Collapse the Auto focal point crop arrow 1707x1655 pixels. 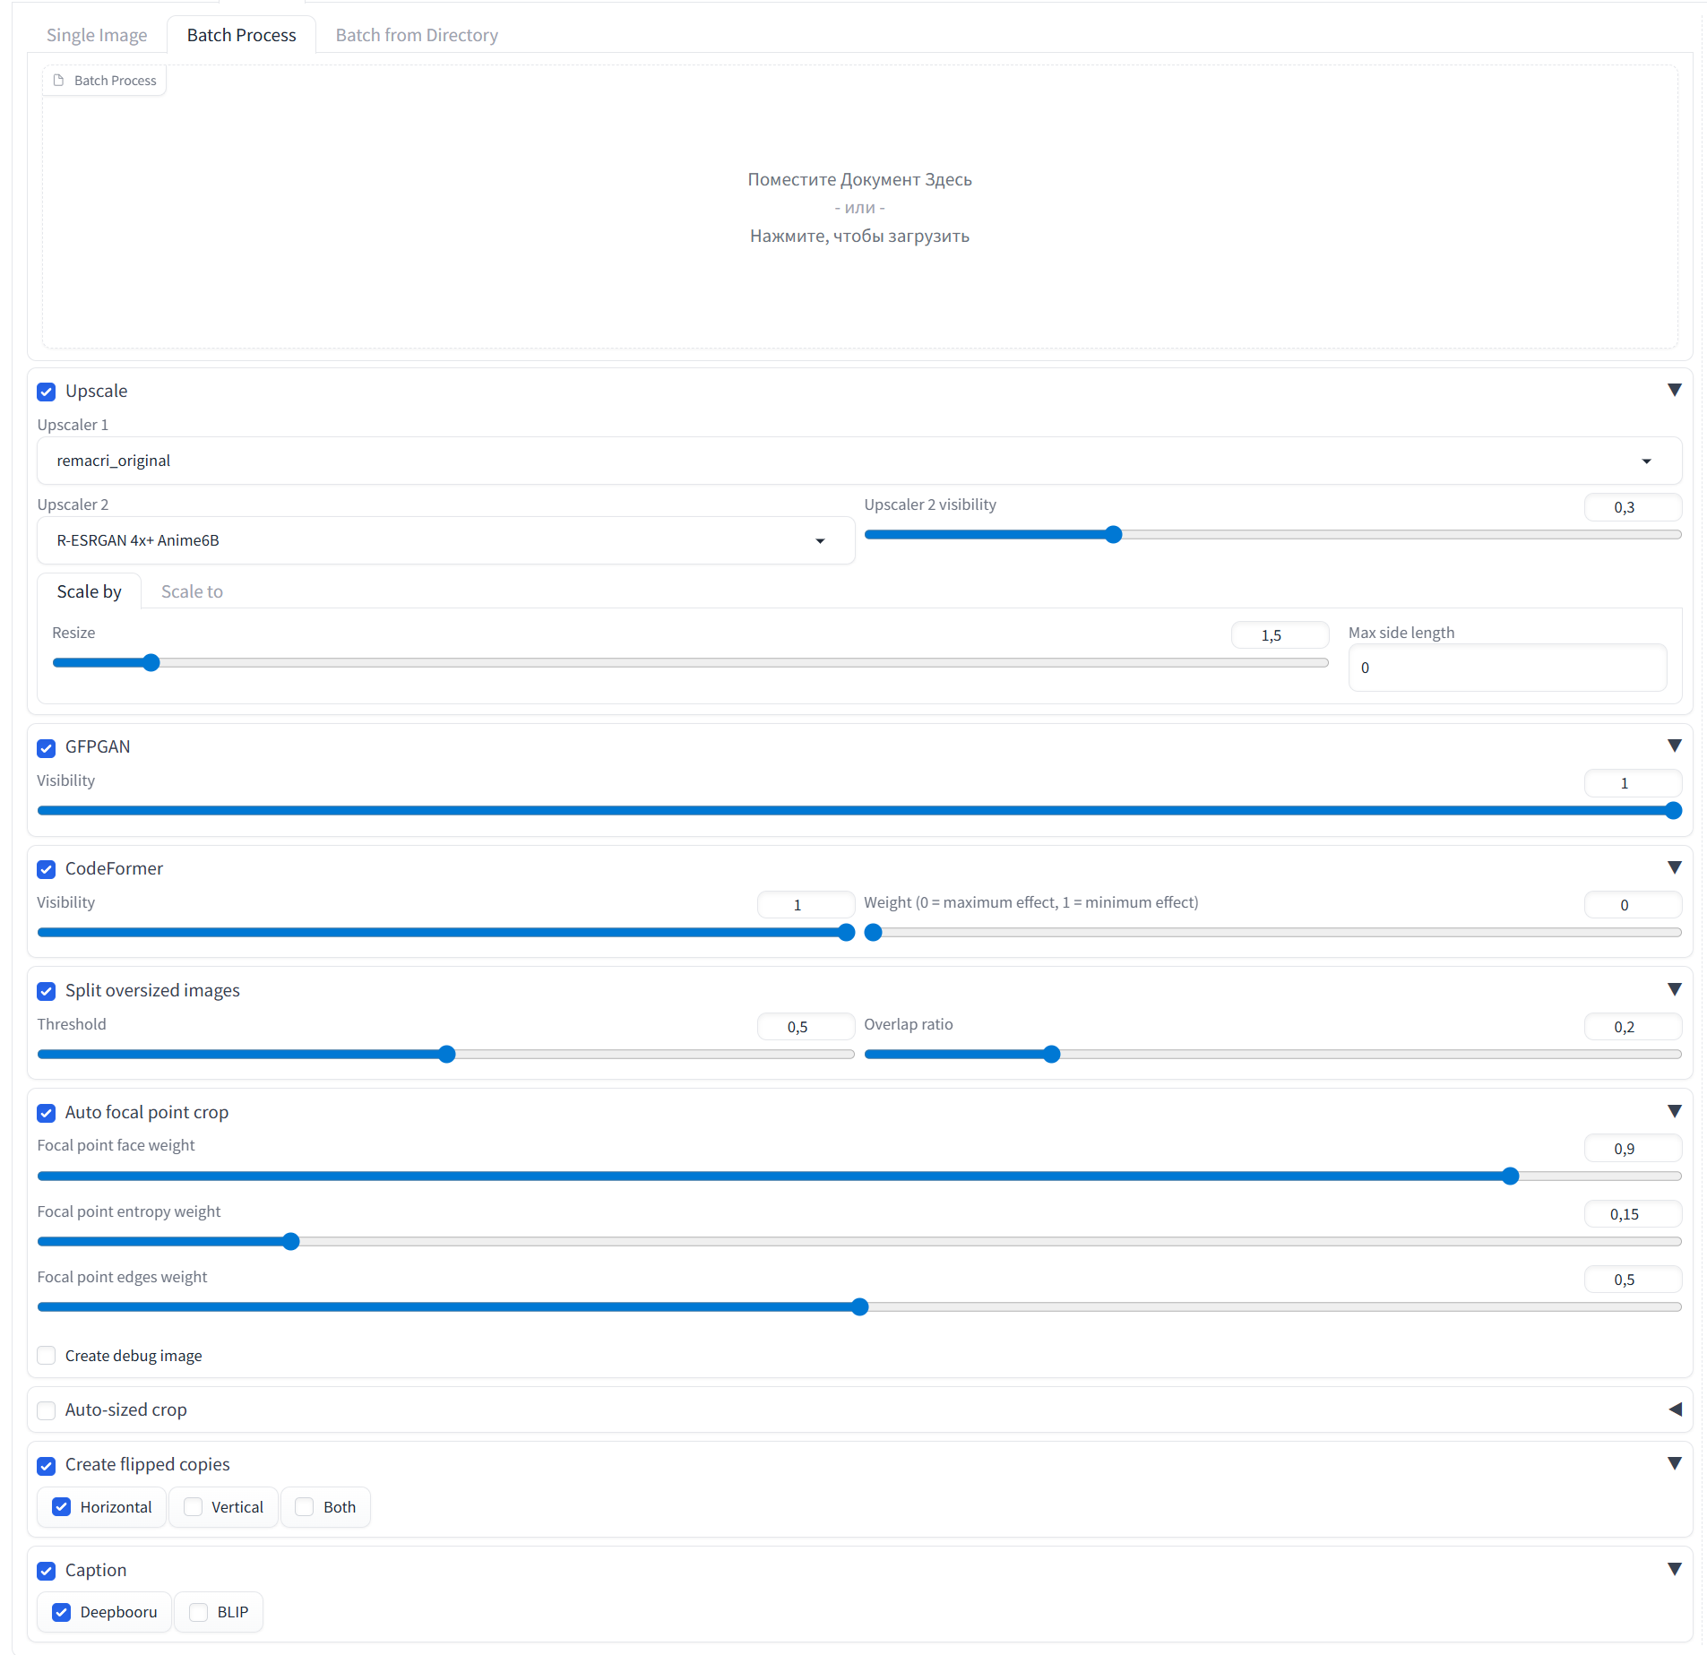click(1673, 1112)
